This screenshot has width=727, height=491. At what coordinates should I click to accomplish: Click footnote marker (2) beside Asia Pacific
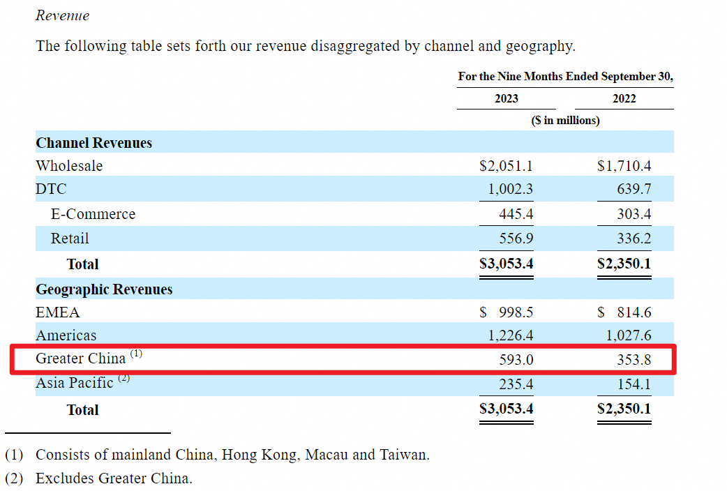click(x=123, y=378)
